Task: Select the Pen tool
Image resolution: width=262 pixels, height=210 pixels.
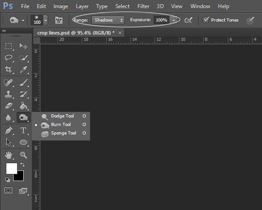Action: [8, 131]
